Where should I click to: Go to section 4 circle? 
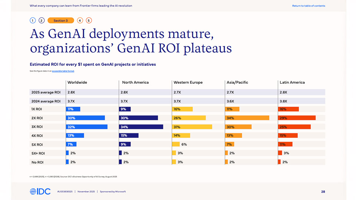80,20
